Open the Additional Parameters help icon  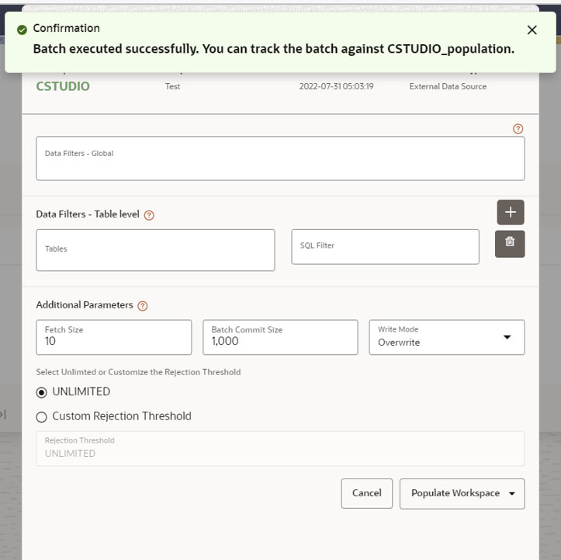tap(143, 306)
